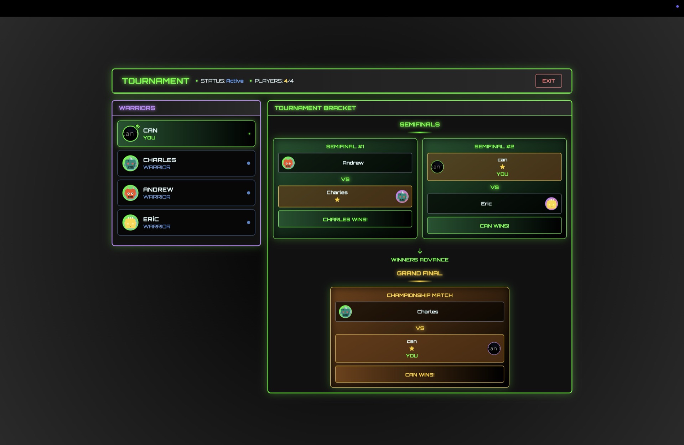The width and height of the screenshot is (684, 445).
Task: Click Eric's avatar in the Warriors panel
Action: [130, 222]
